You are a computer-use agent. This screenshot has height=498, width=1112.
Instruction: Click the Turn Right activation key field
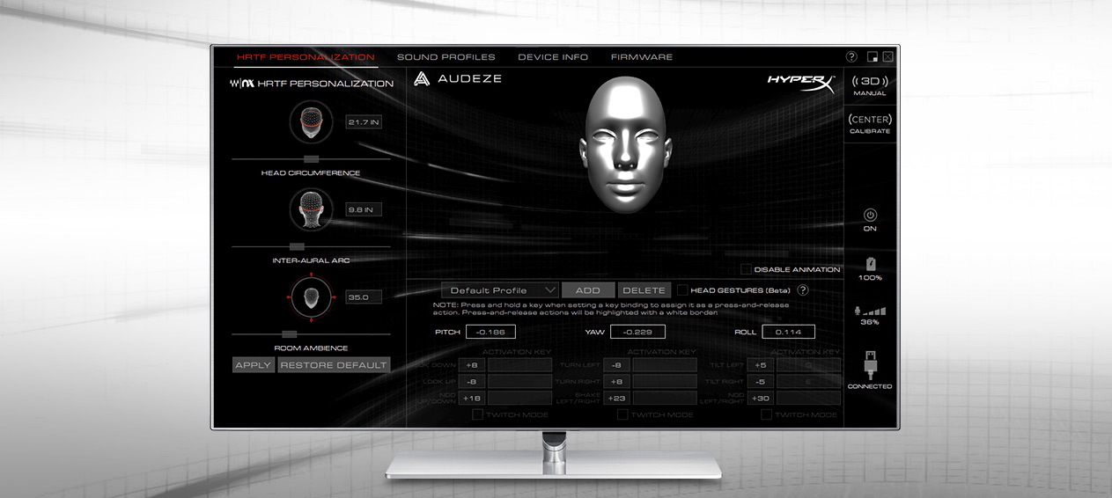[x=665, y=382]
